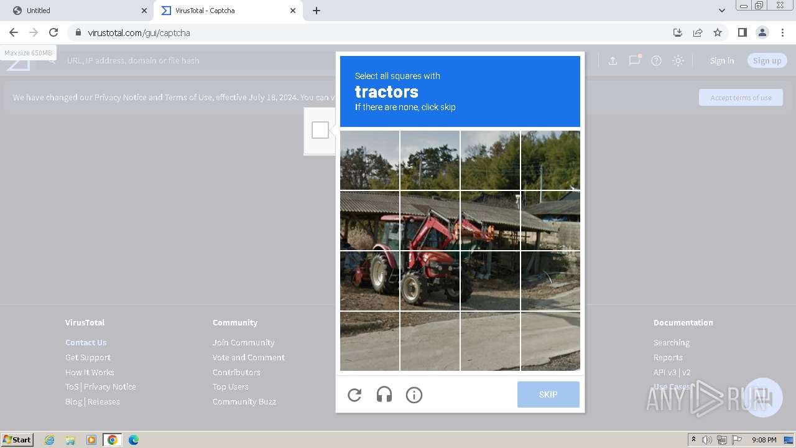The height and width of the screenshot is (448, 796).
Task: Bookmark this page with star
Action: click(x=718, y=32)
